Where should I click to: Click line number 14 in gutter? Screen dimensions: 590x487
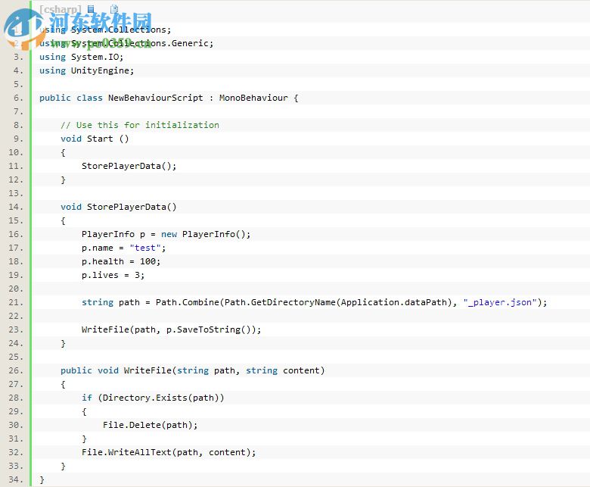point(16,207)
